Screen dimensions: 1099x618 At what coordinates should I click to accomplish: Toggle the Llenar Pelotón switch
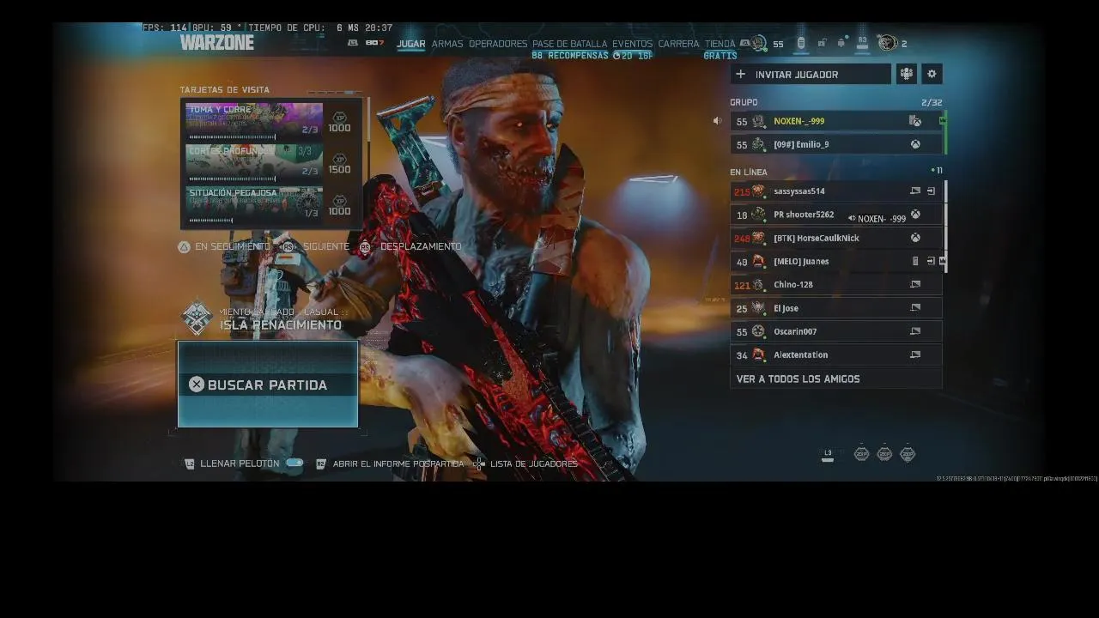click(x=294, y=463)
